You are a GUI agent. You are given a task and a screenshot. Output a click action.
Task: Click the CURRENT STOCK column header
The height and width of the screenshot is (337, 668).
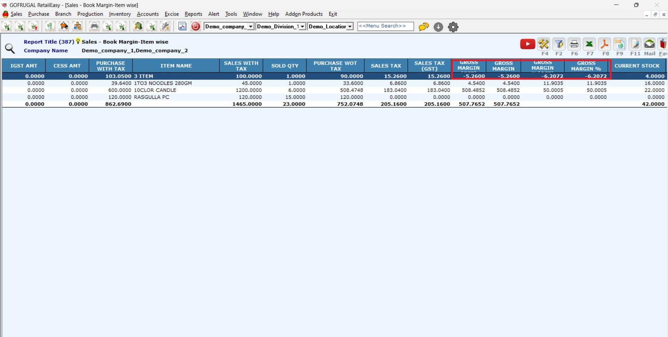pos(637,66)
